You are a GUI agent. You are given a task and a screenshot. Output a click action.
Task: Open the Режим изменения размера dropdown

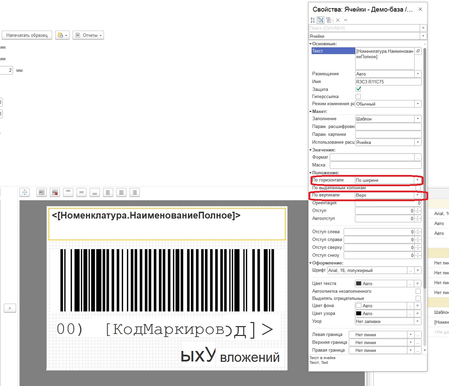point(418,104)
